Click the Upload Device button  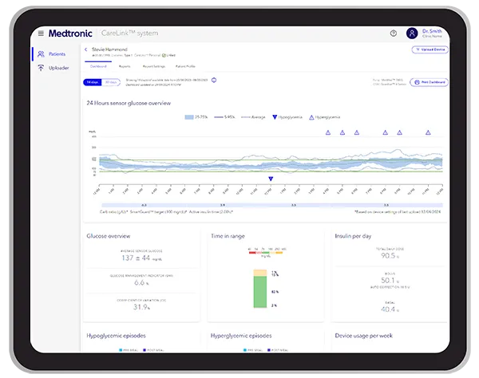tap(429, 49)
